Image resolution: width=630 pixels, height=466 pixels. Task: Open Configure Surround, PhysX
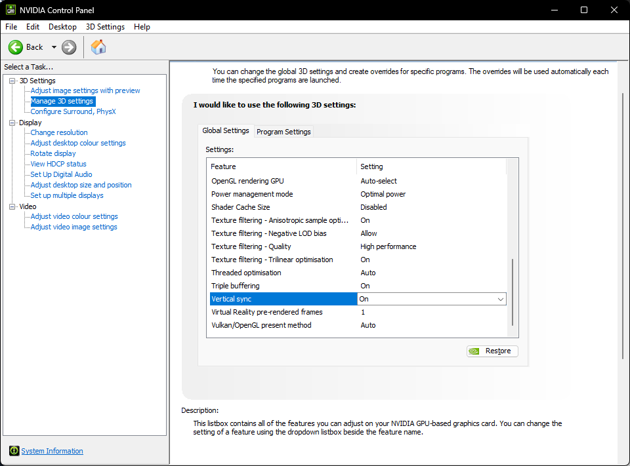73,111
